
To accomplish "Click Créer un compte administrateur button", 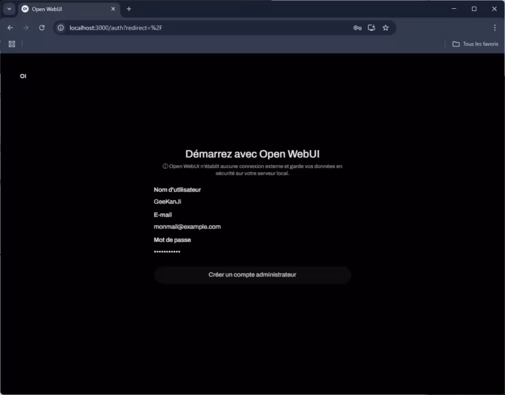I will (x=252, y=274).
